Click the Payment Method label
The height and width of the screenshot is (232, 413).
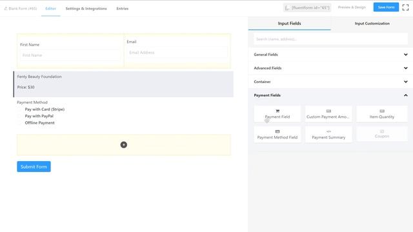(x=32, y=102)
